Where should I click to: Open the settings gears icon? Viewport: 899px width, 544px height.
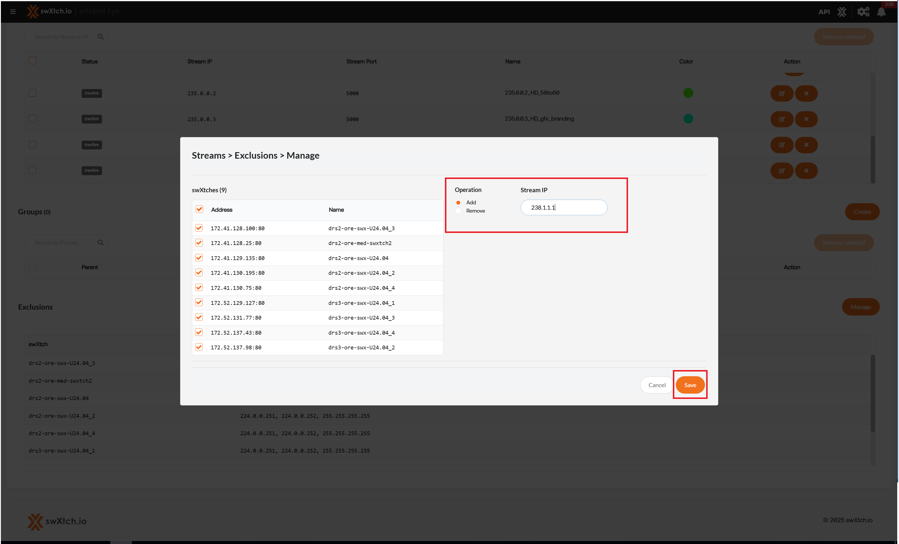tap(863, 12)
